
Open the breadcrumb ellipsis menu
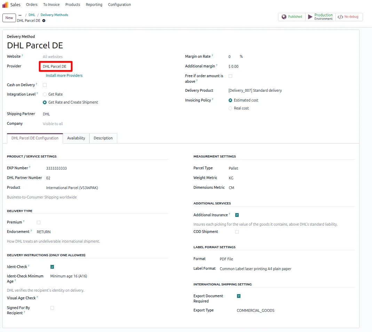tap(20, 15)
